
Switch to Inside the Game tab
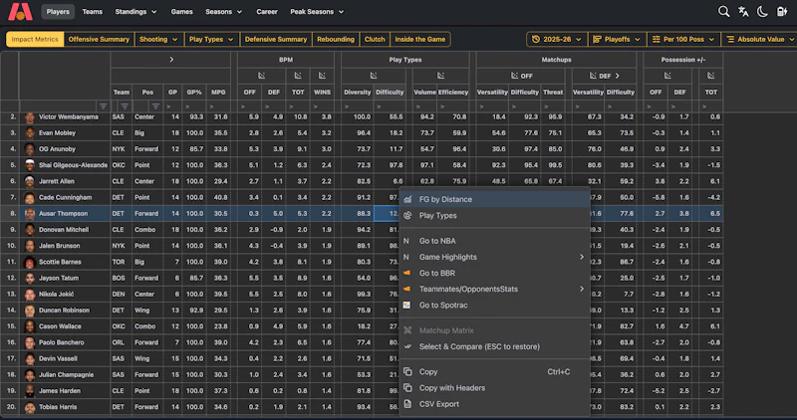419,39
